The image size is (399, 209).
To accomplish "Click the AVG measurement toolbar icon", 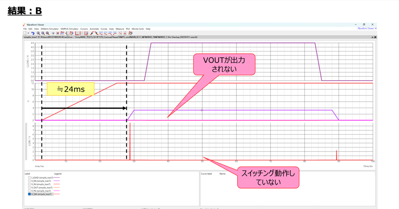I will pyautogui.click(x=105, y=34).
